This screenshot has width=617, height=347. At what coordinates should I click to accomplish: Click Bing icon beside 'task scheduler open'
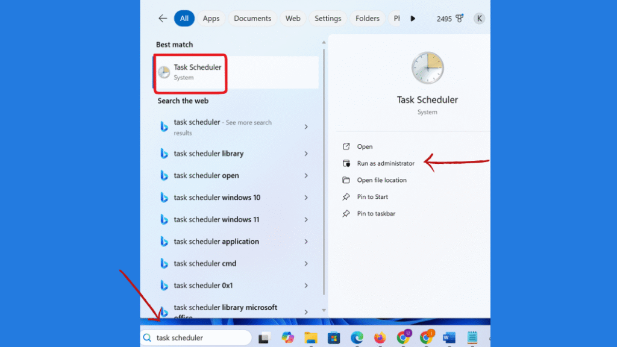pos(164,175)
